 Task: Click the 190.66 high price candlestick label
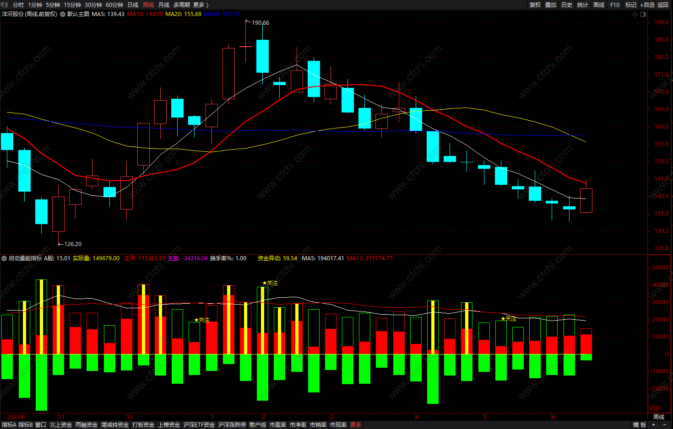261,22
